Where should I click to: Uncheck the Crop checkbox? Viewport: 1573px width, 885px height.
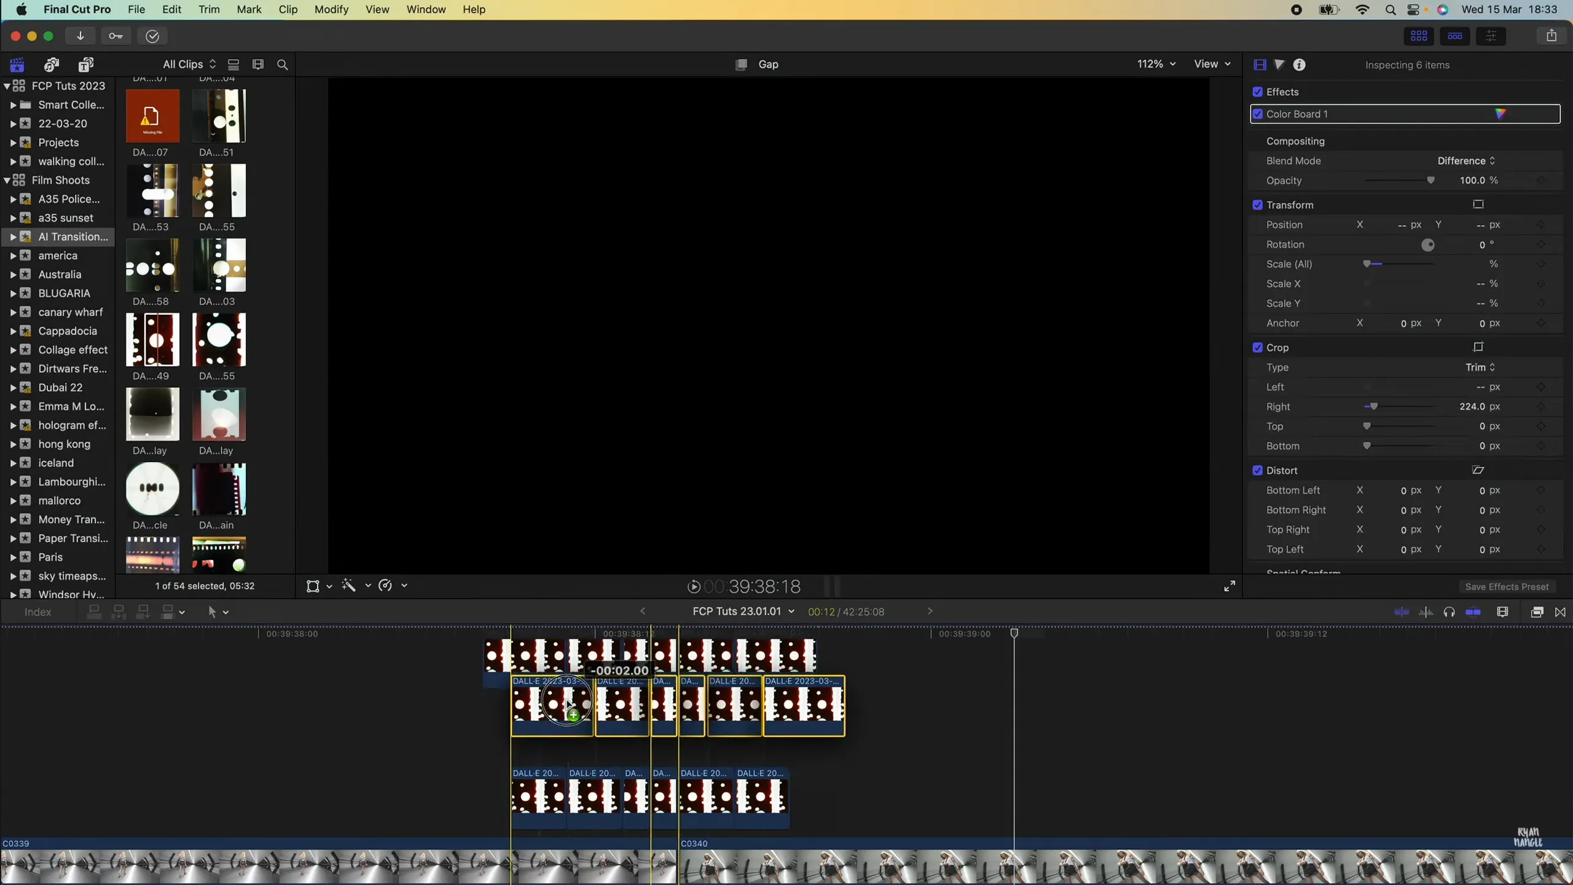(1258, 347)
